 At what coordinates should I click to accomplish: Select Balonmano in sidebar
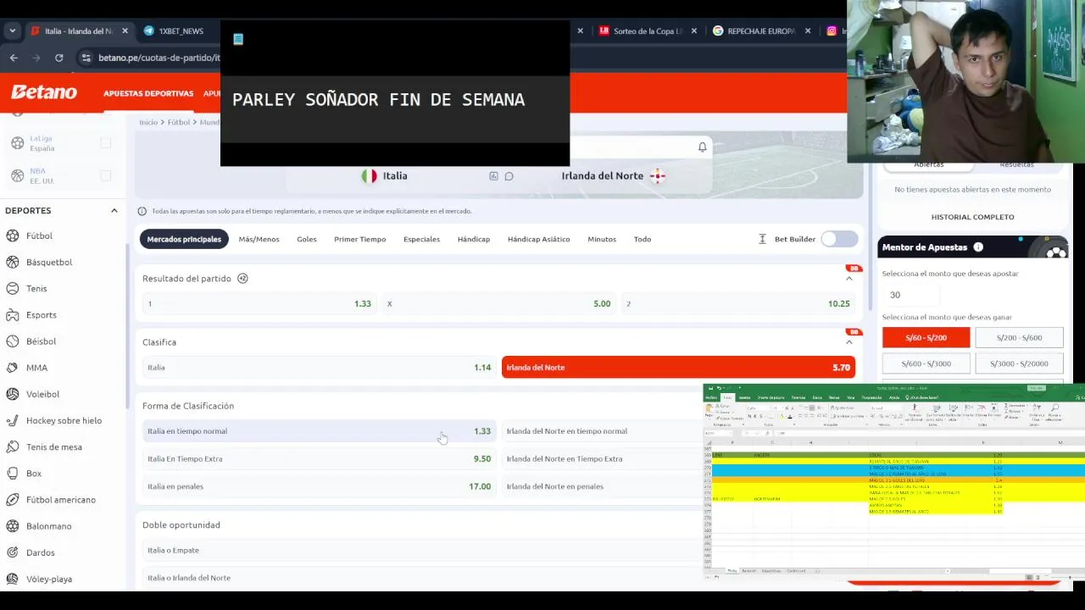(x=48, y=526)
